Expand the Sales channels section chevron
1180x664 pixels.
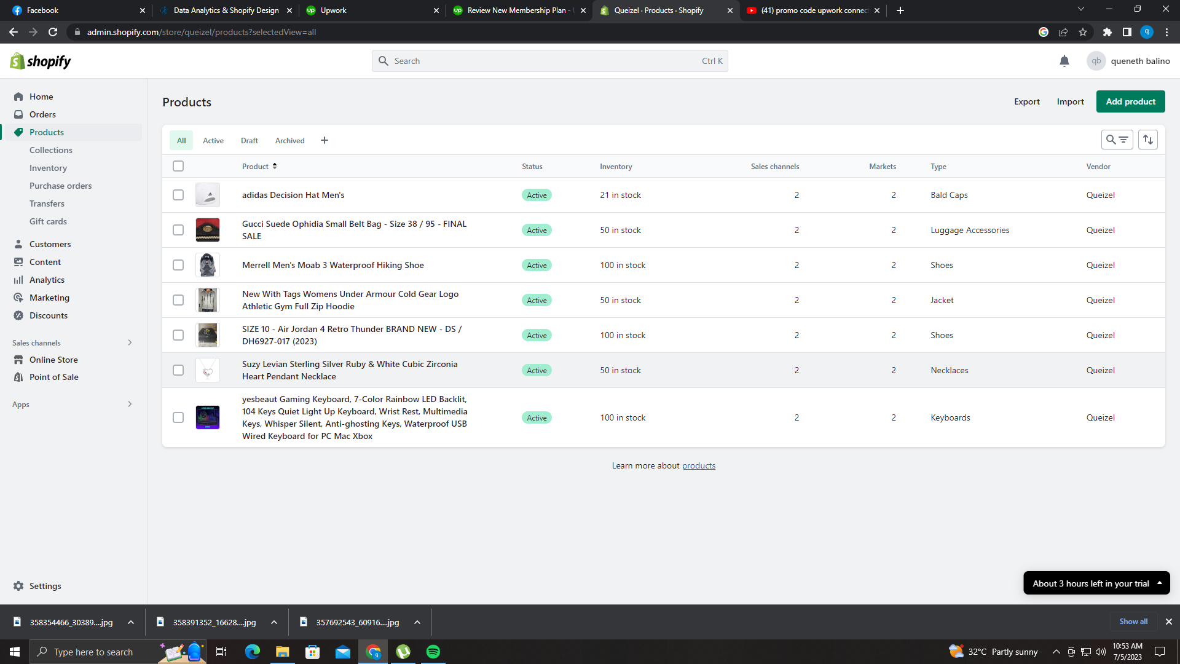(x=130, y=342)
